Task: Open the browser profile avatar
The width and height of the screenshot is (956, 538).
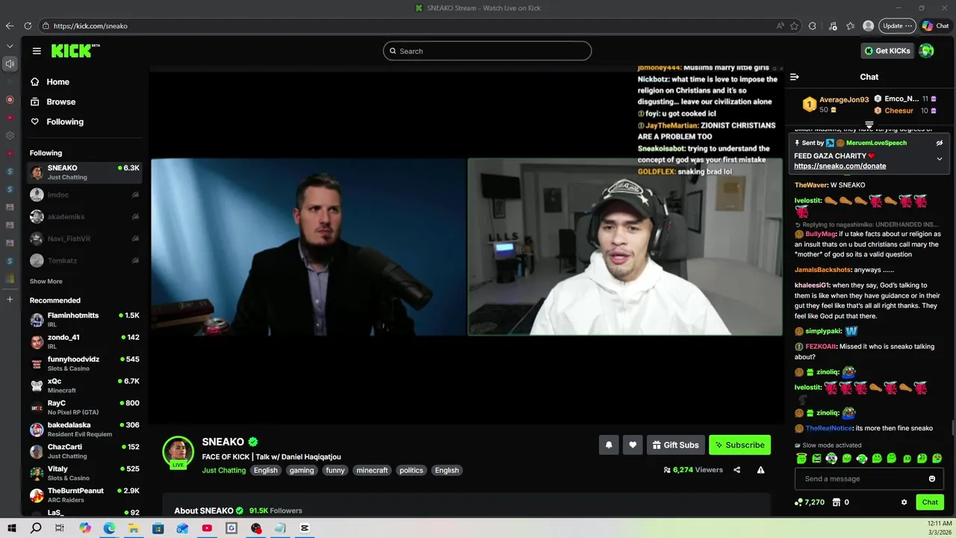Action: tap(868, 25)
